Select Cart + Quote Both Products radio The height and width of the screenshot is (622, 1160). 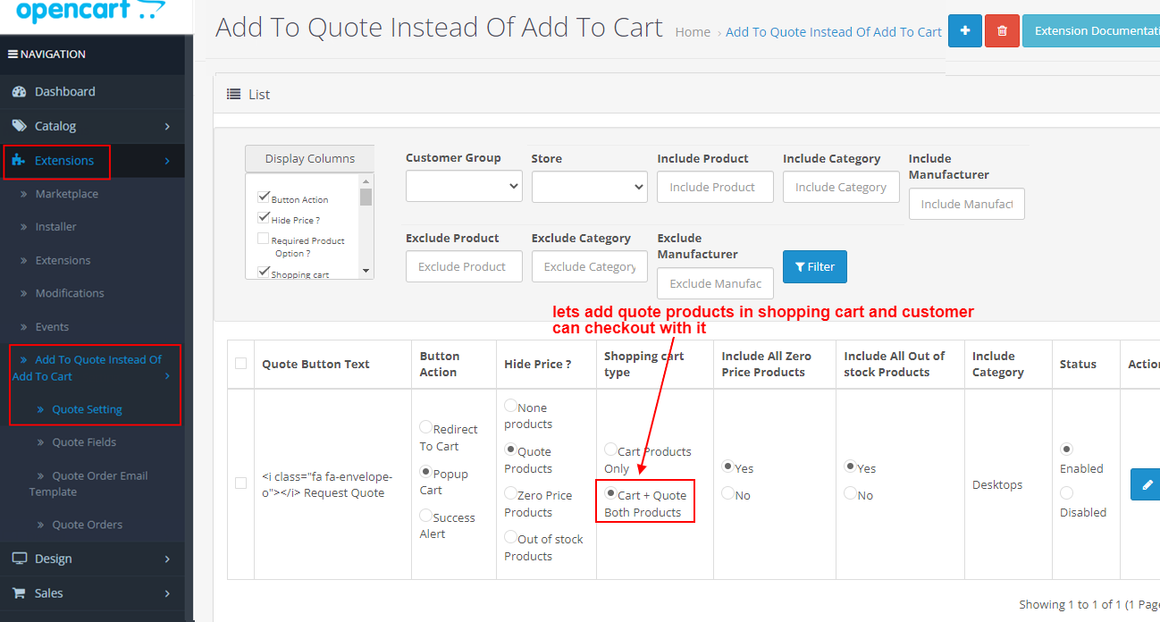coord(610,493)
